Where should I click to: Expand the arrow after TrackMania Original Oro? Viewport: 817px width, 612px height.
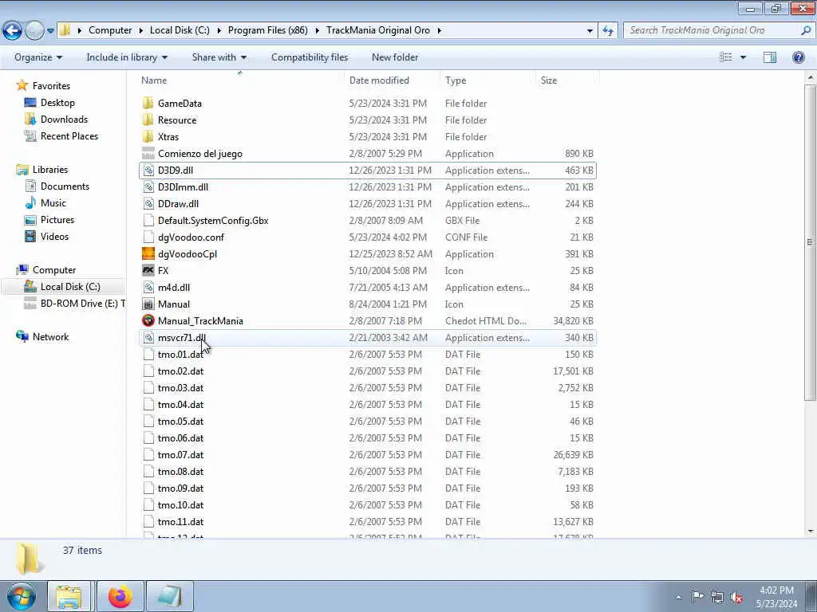click(x=440, y=30)
